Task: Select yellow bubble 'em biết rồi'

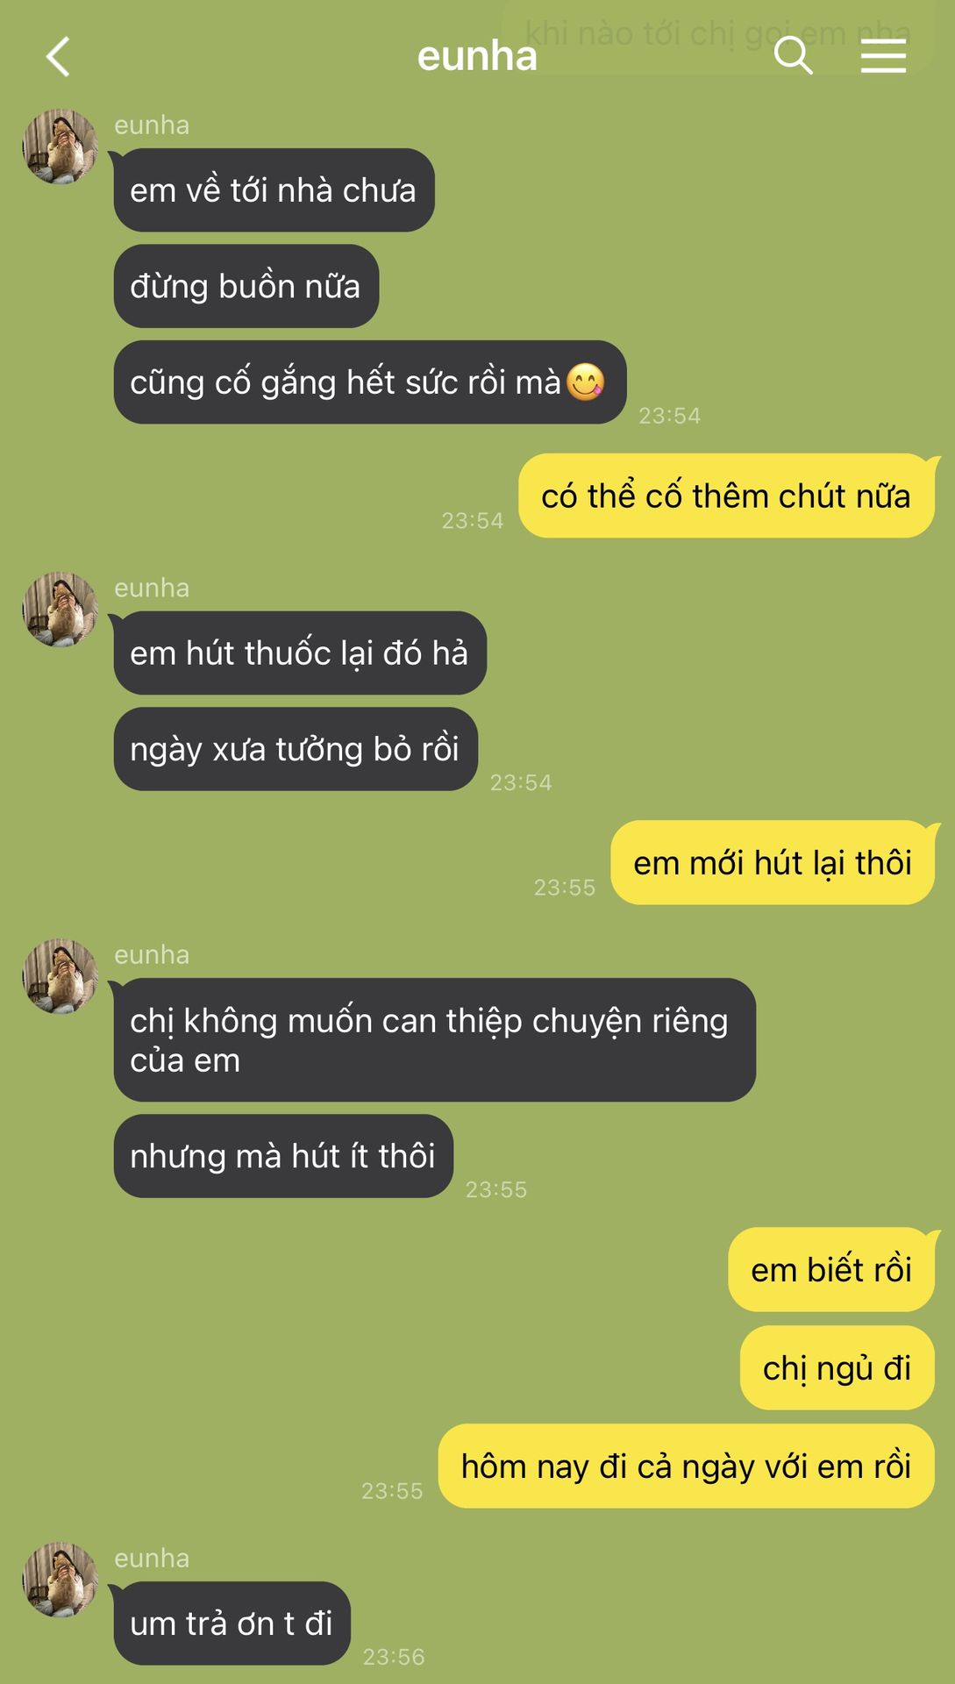Action: [x=831, y=1269]
